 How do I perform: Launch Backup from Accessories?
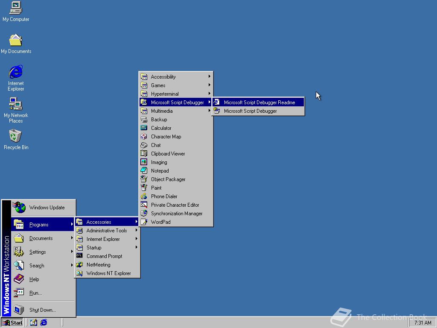[176, 120]
